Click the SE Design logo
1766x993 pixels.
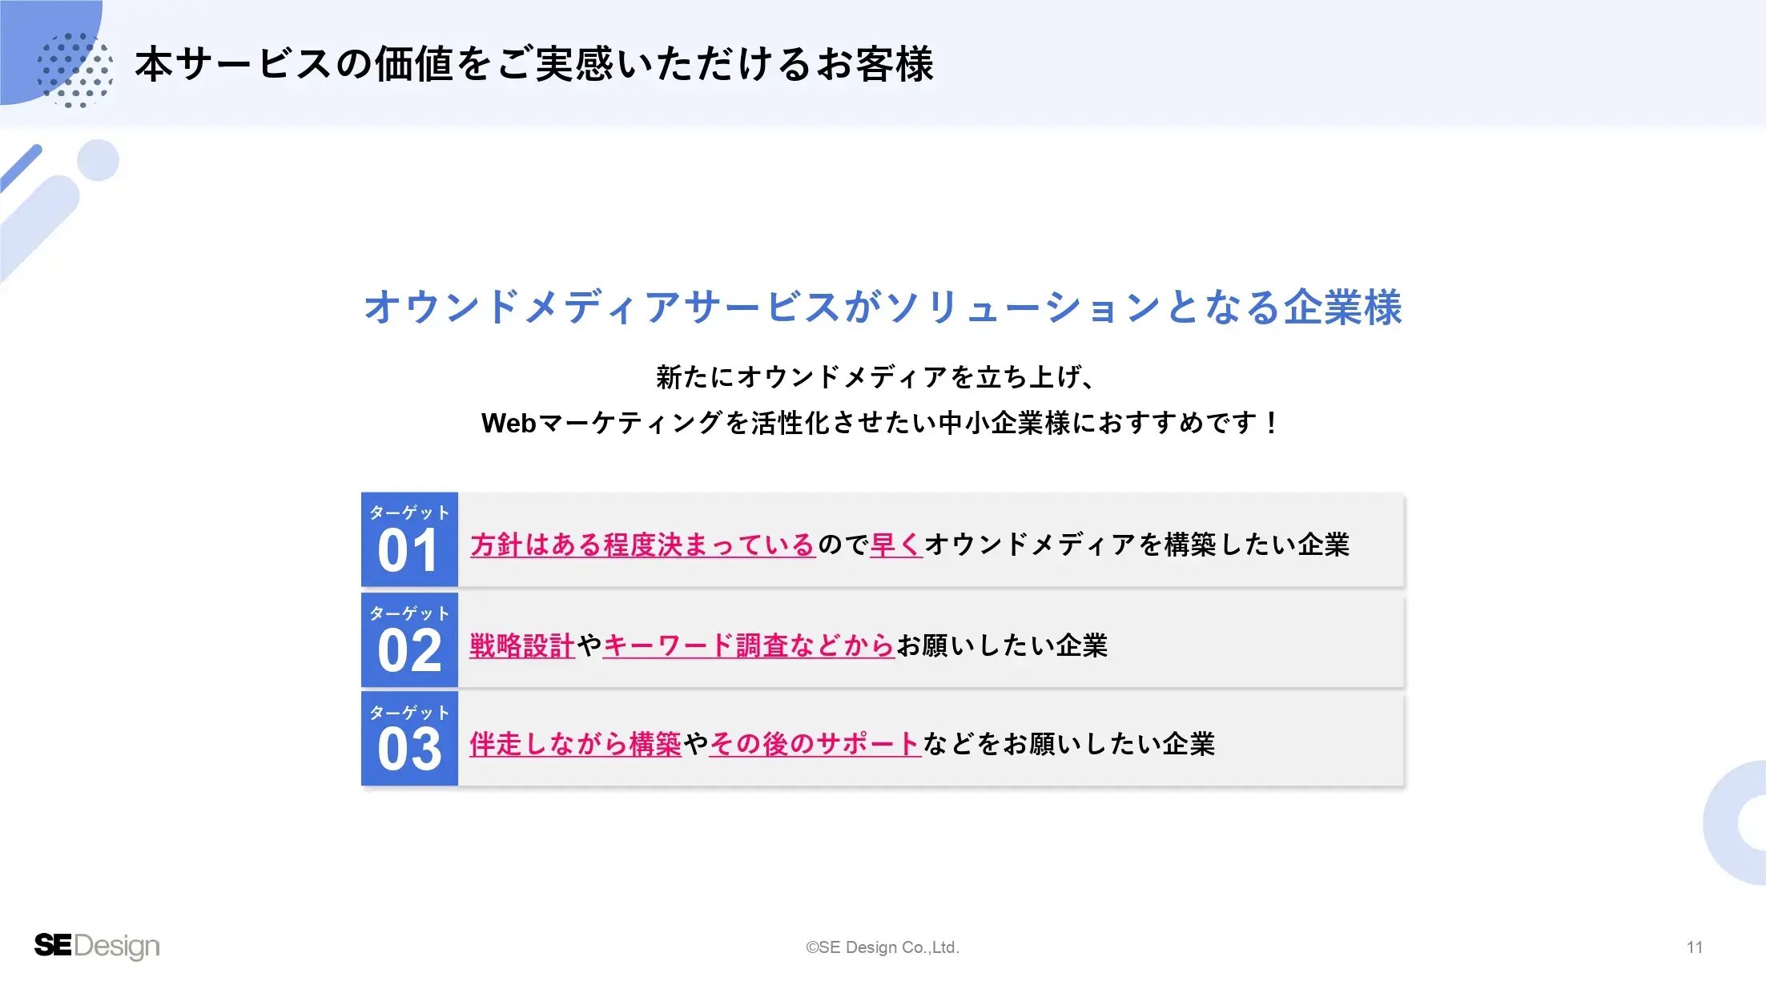[x=97, y=946]
